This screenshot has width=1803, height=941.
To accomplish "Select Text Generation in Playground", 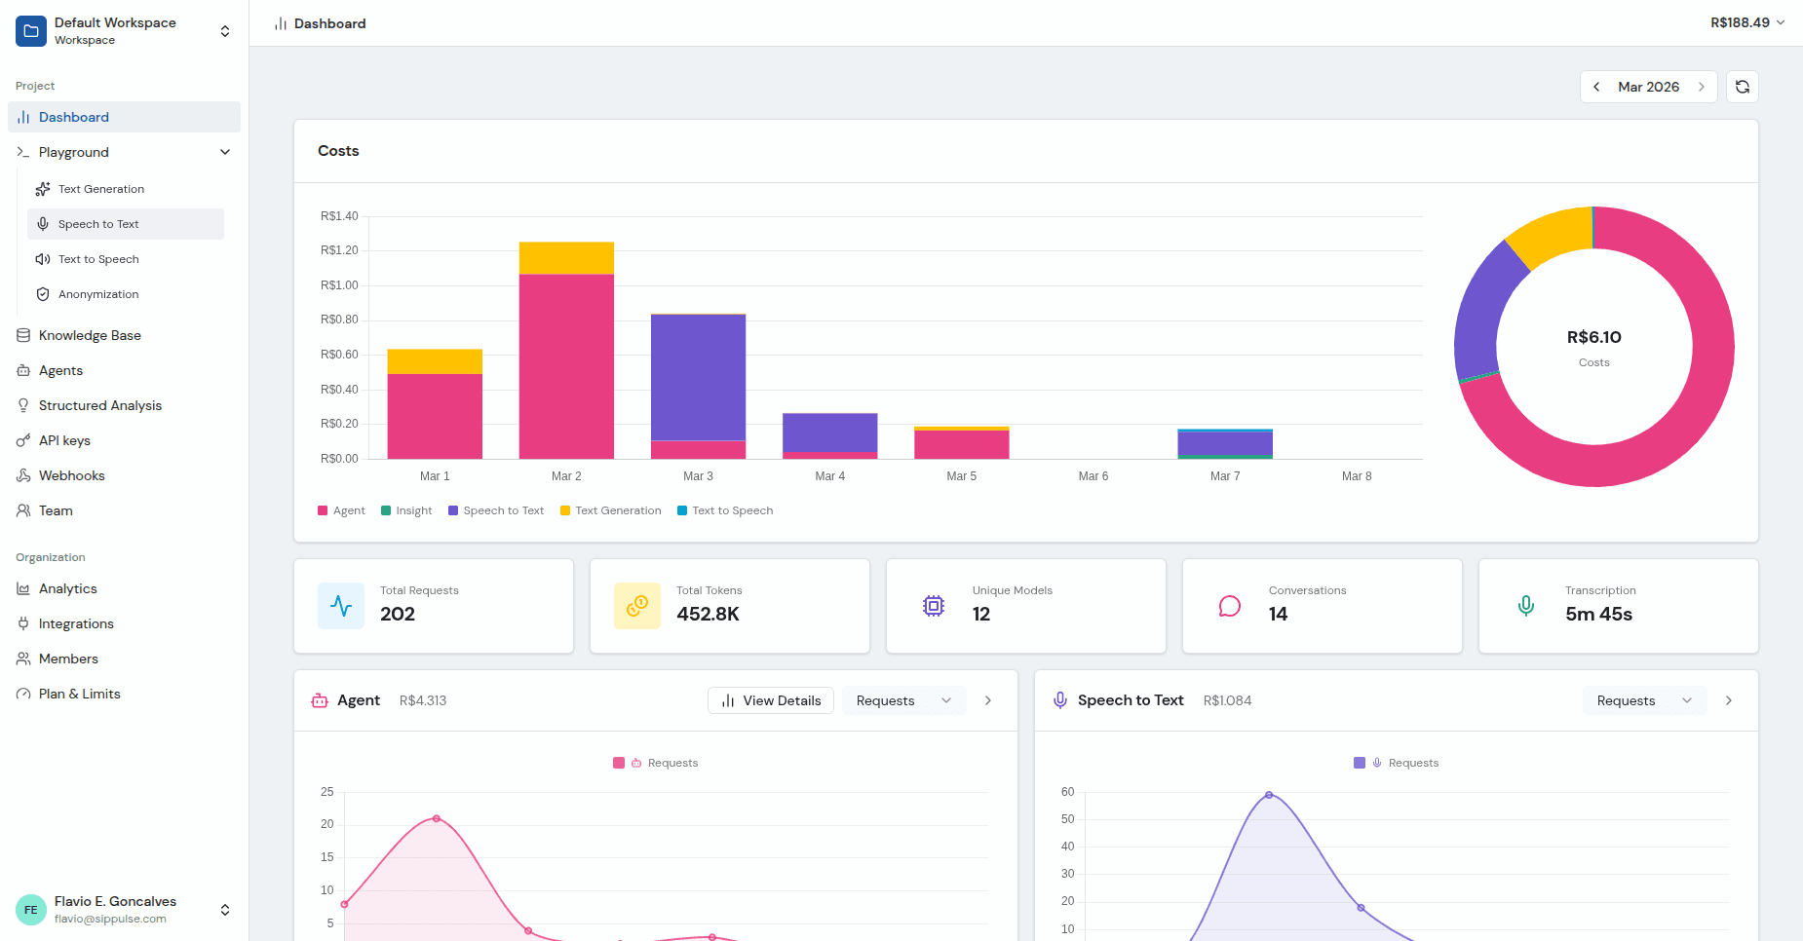I will 126,189.
